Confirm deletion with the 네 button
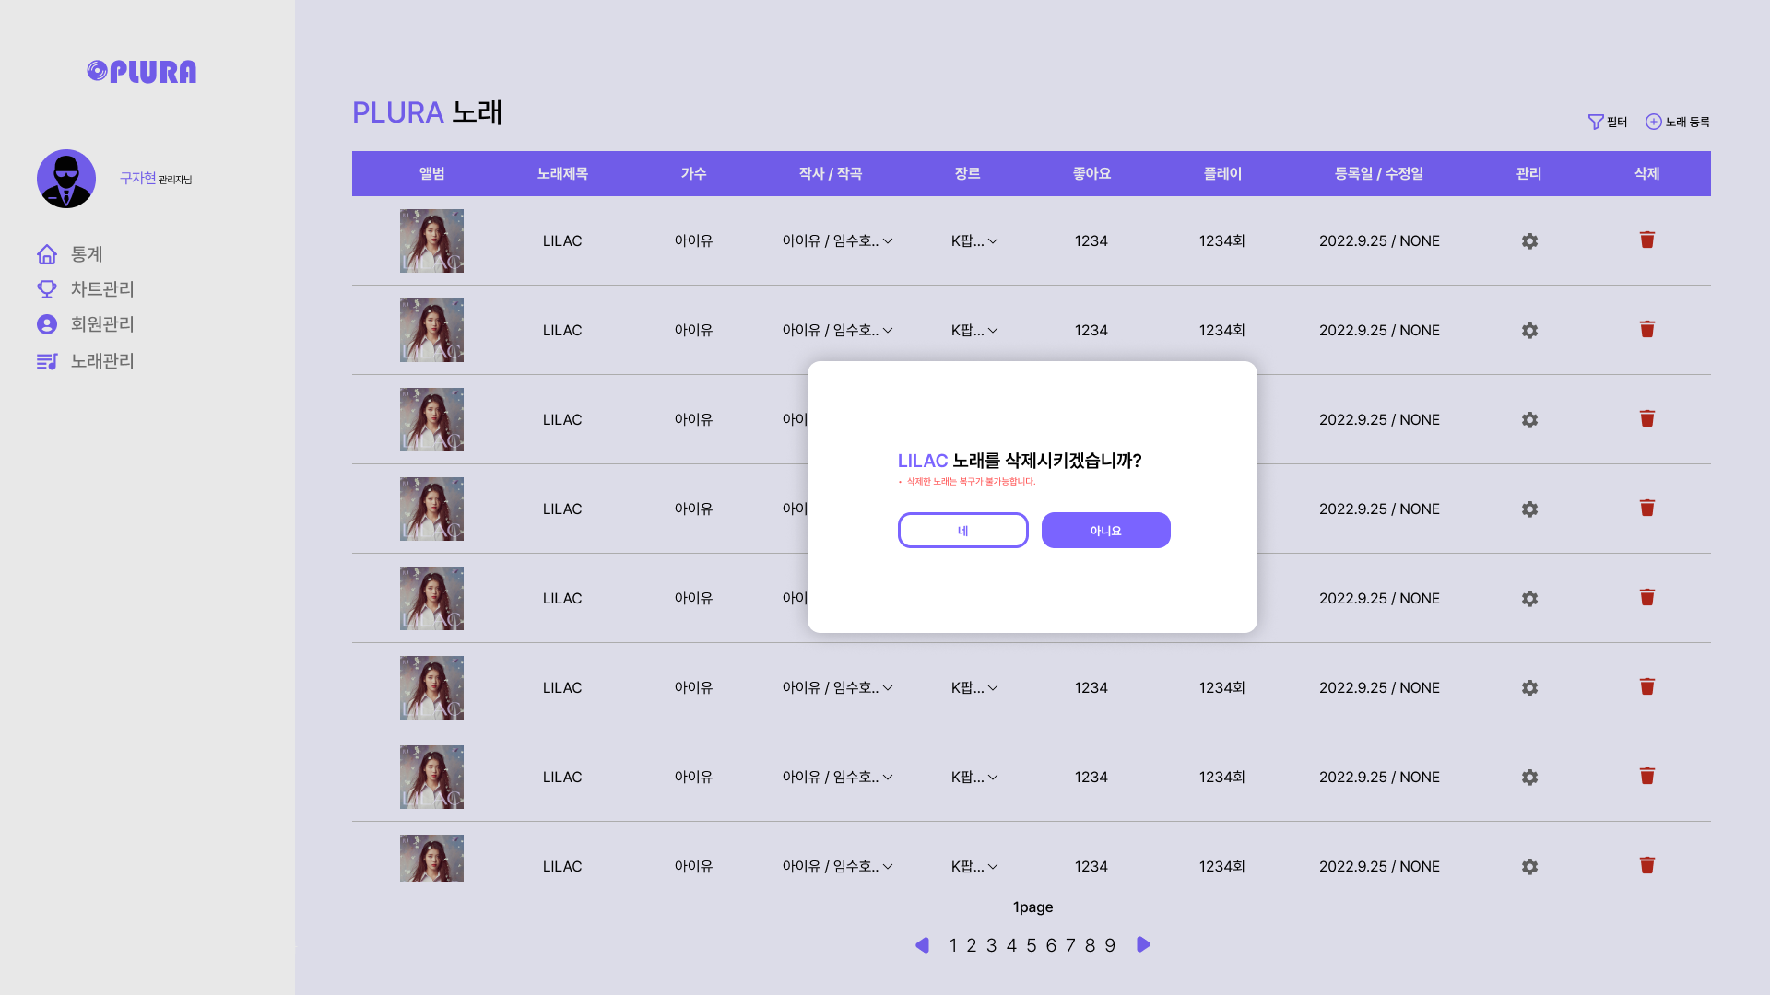The height and width of the screenshot is (995, 1770). pyautogui.click(x=962, y=531)
